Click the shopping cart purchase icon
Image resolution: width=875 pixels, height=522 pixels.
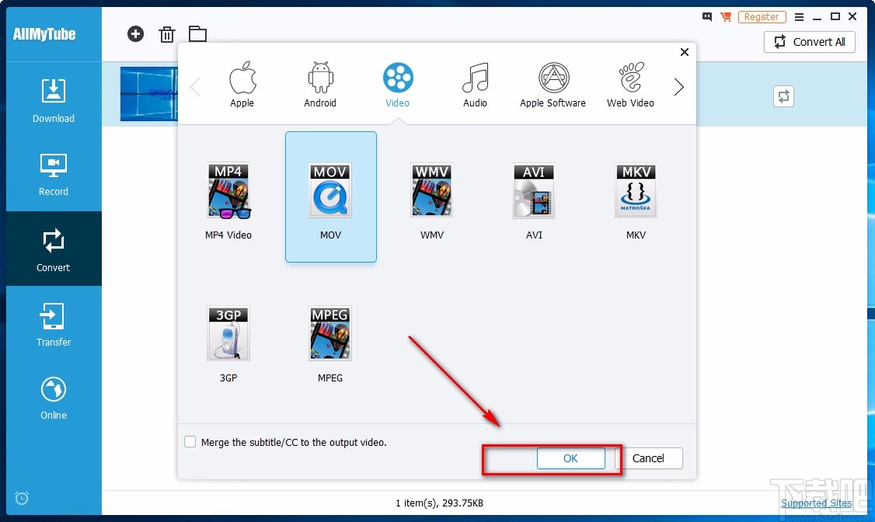click(726, 17)
